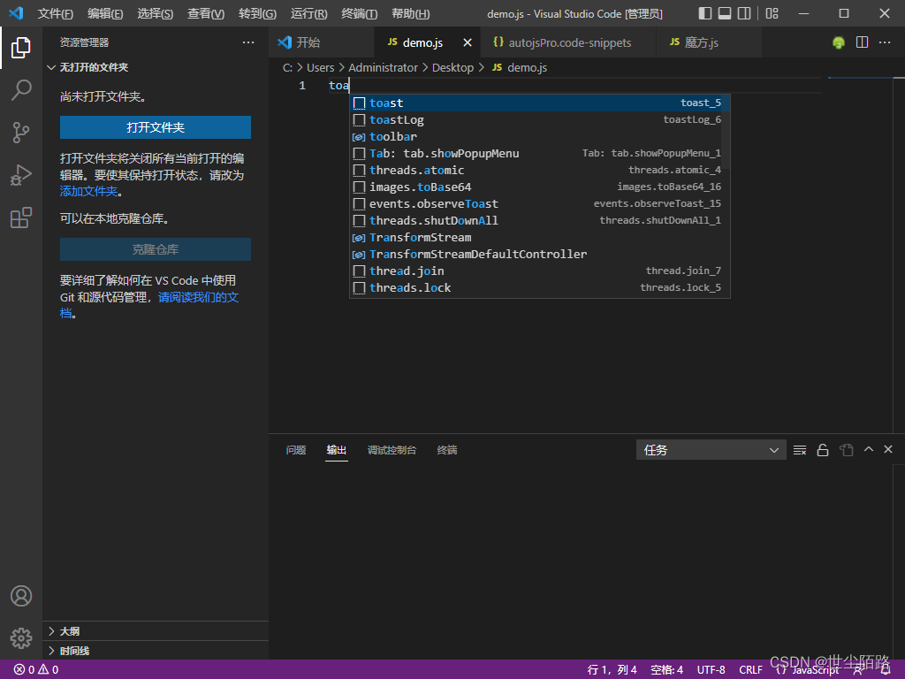Open the Manage gear icon
The image size is (905, 679).
21,637
